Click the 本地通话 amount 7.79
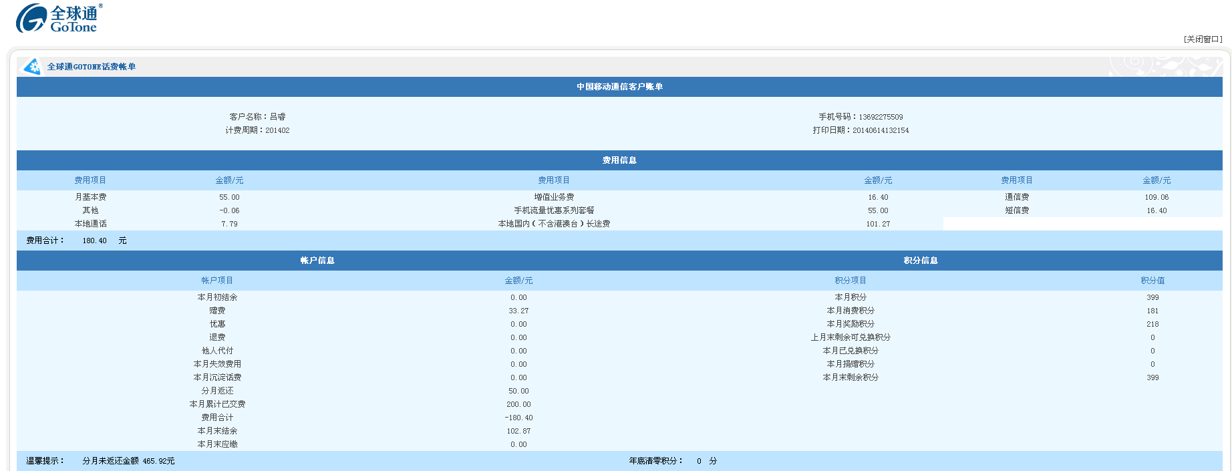1232x471 pixels. [229, 224]
